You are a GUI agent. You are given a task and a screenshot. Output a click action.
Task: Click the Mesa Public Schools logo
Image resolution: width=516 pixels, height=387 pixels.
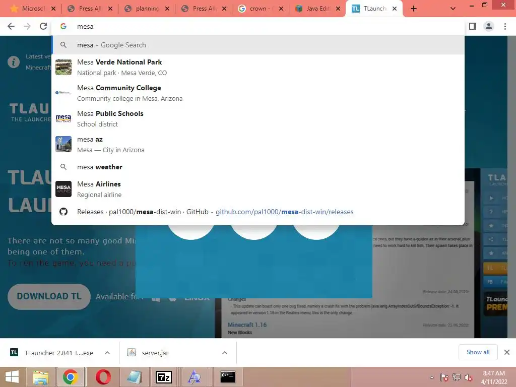click(63, 118)
